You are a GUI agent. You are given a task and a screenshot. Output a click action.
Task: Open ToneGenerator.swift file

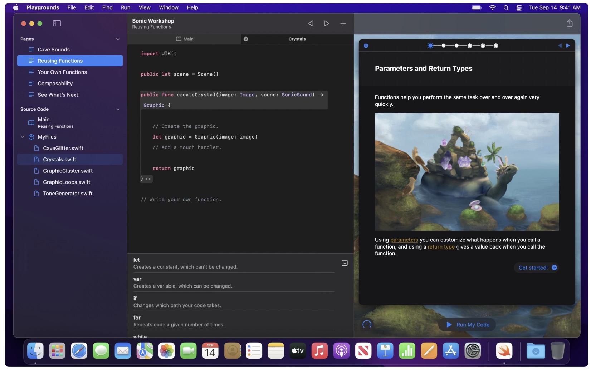pos(68,194)
